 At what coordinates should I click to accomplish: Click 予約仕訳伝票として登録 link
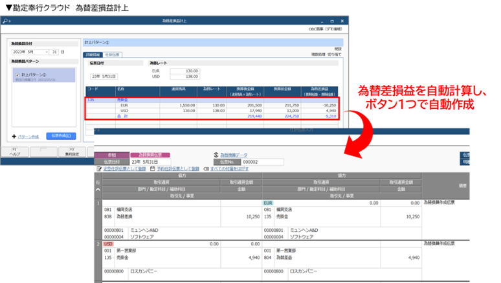178,169
